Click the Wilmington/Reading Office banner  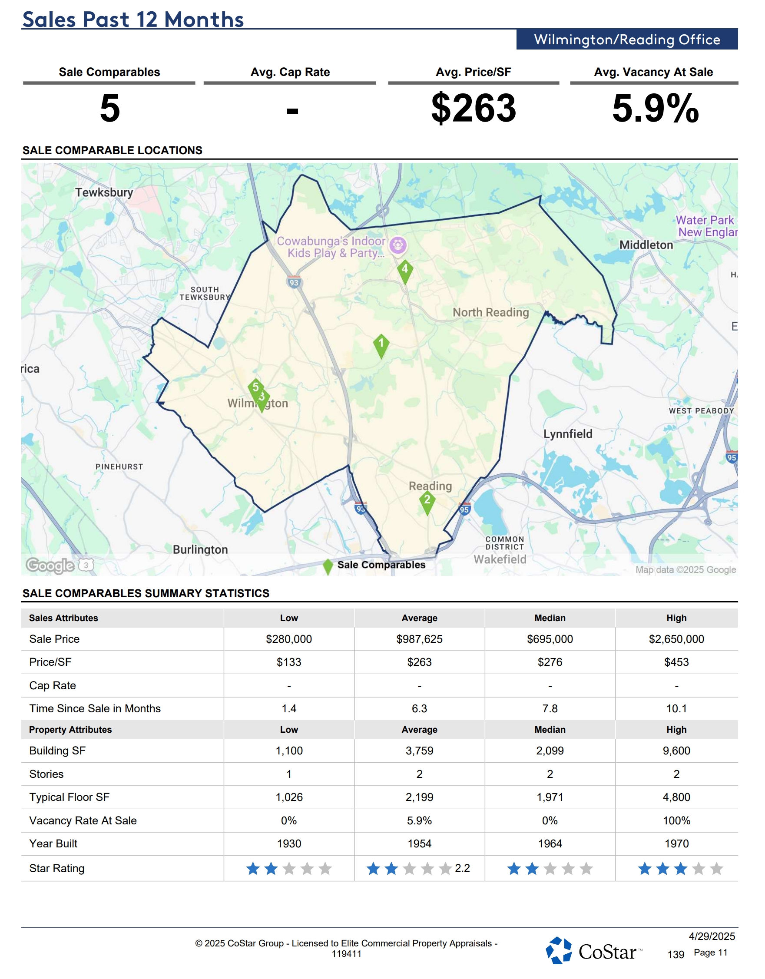coord(627,40)
